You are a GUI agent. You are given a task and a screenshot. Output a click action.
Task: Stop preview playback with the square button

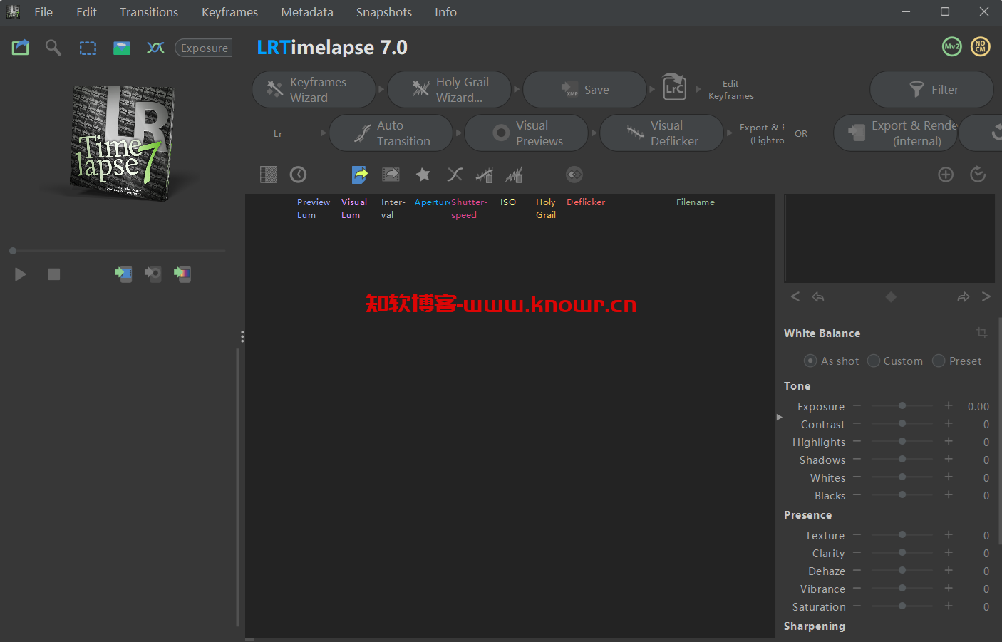[54, 274]
